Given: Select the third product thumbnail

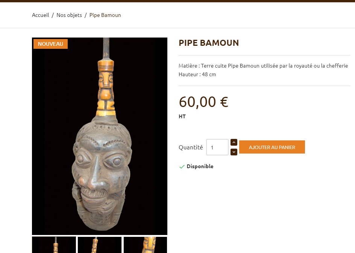Looking at the screenshot, I should 145,245.
